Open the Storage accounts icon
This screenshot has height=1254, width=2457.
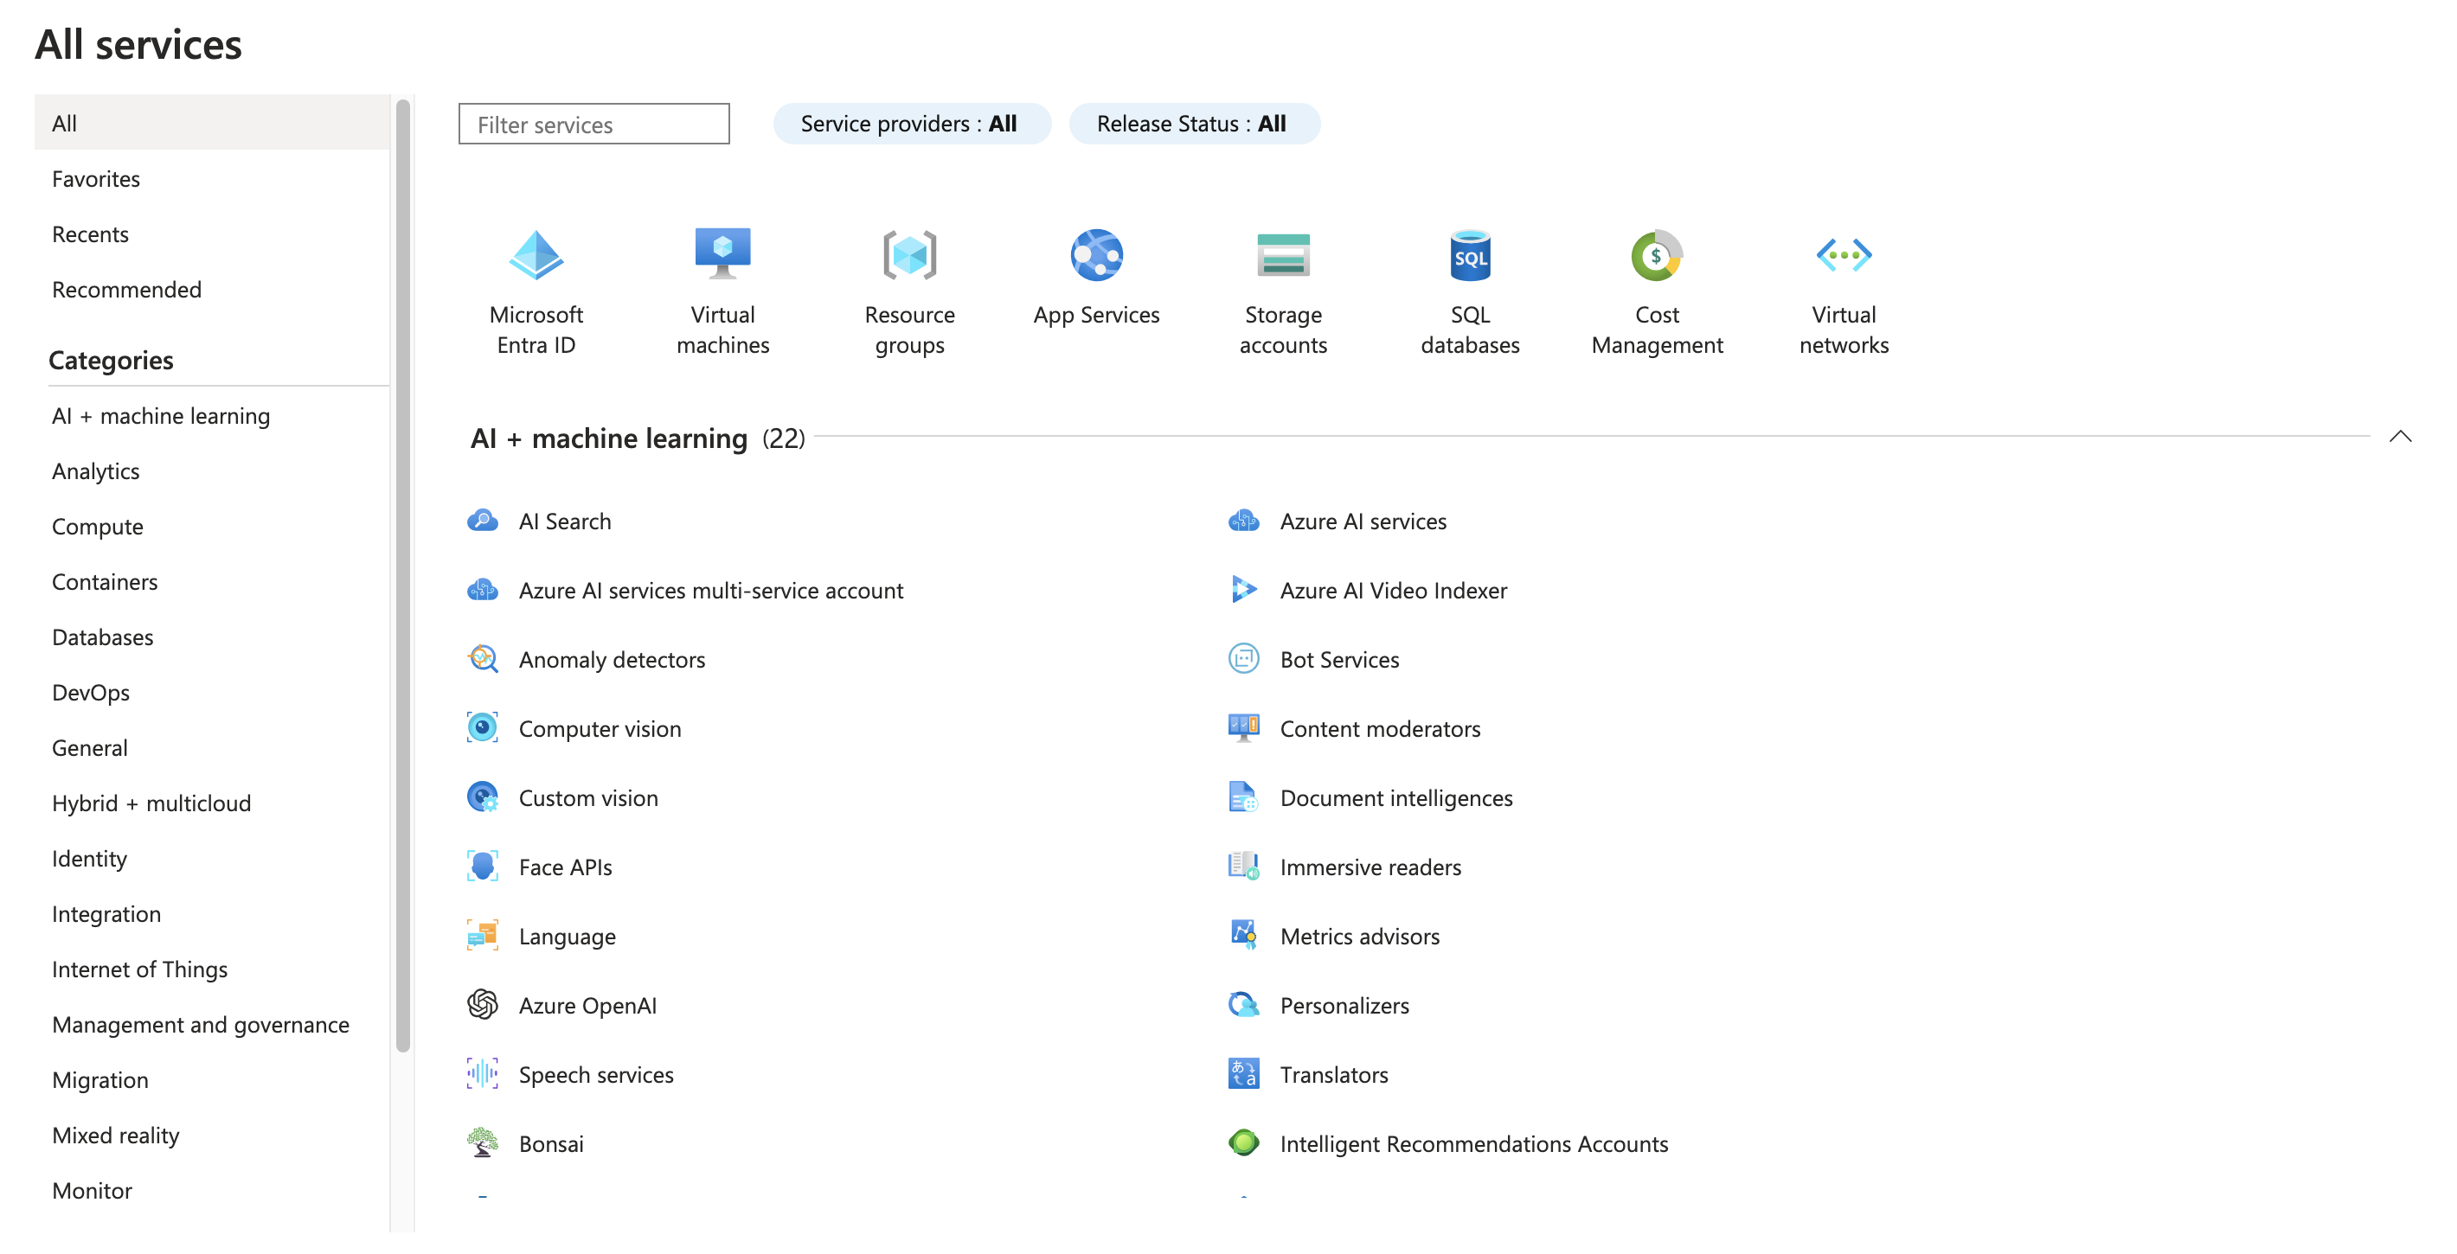coord(1283,254)
